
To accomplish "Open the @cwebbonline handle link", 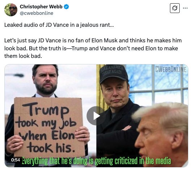I will pyautogui.click(x=37, y=13).
